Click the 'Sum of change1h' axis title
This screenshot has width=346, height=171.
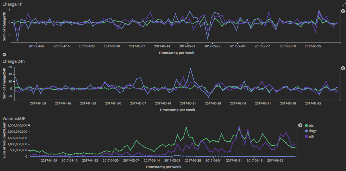coord(4,27)
